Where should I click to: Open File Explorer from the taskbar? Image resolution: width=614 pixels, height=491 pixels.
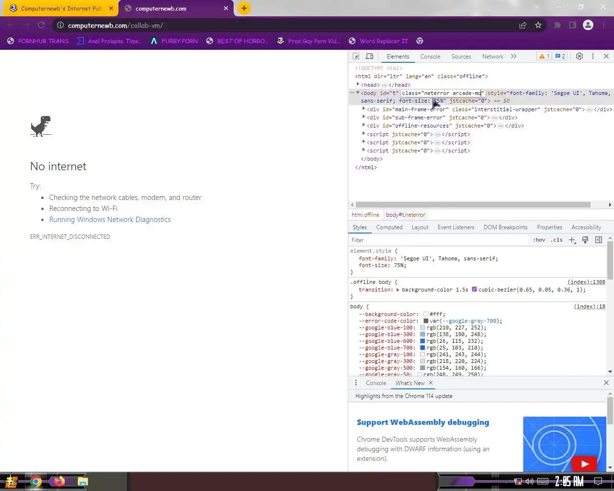pyautogui.click(x=83, y=481)
